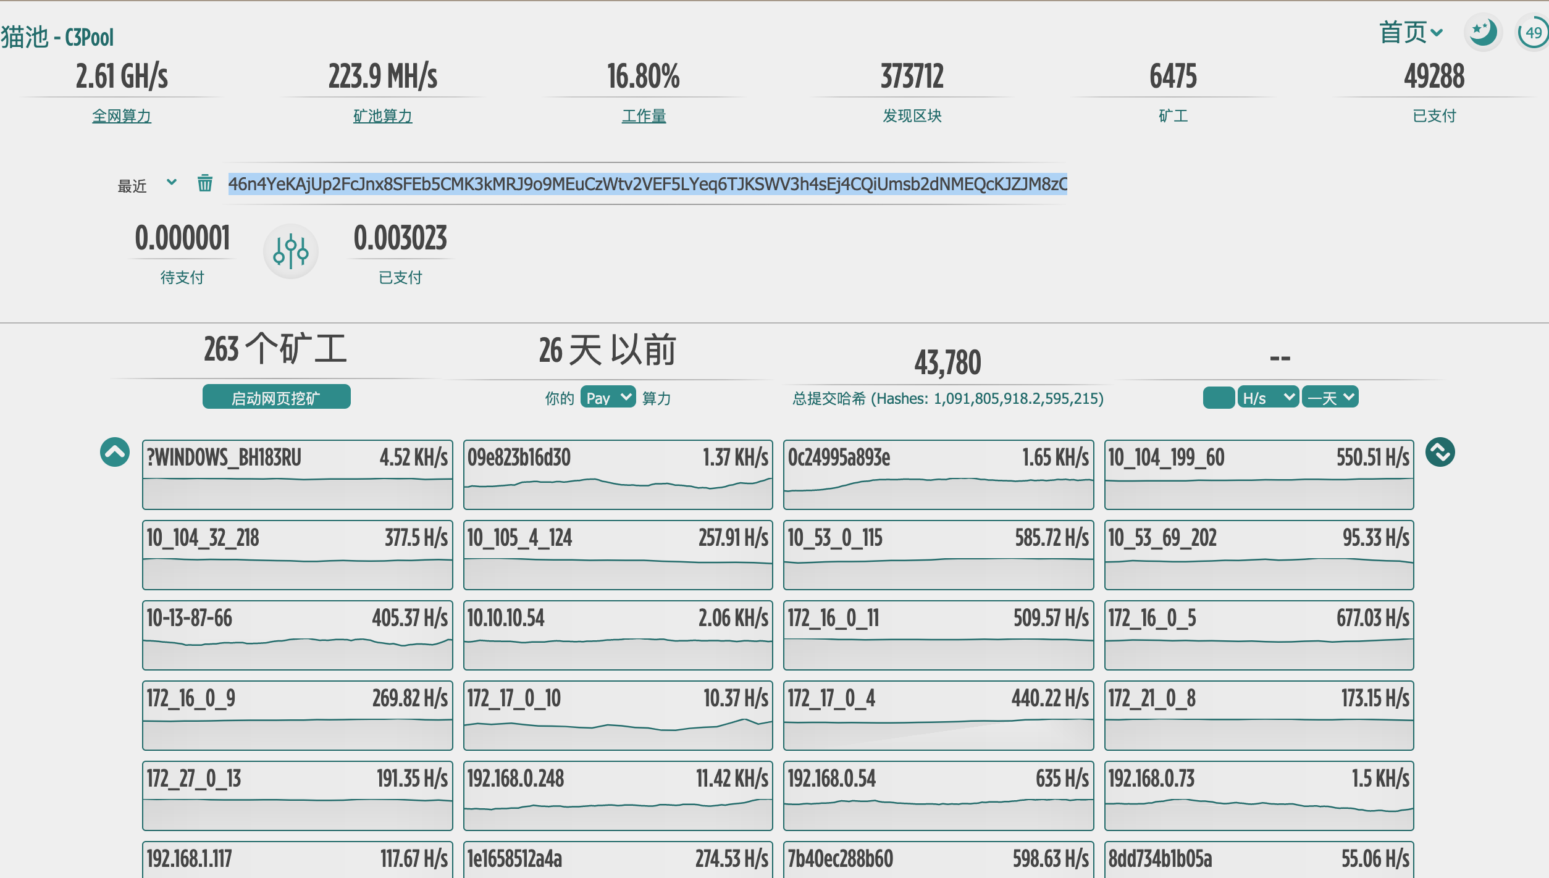1549x878 pixels.
Task: Open worker card 192.168.0.54
Action: pos(939,795)
